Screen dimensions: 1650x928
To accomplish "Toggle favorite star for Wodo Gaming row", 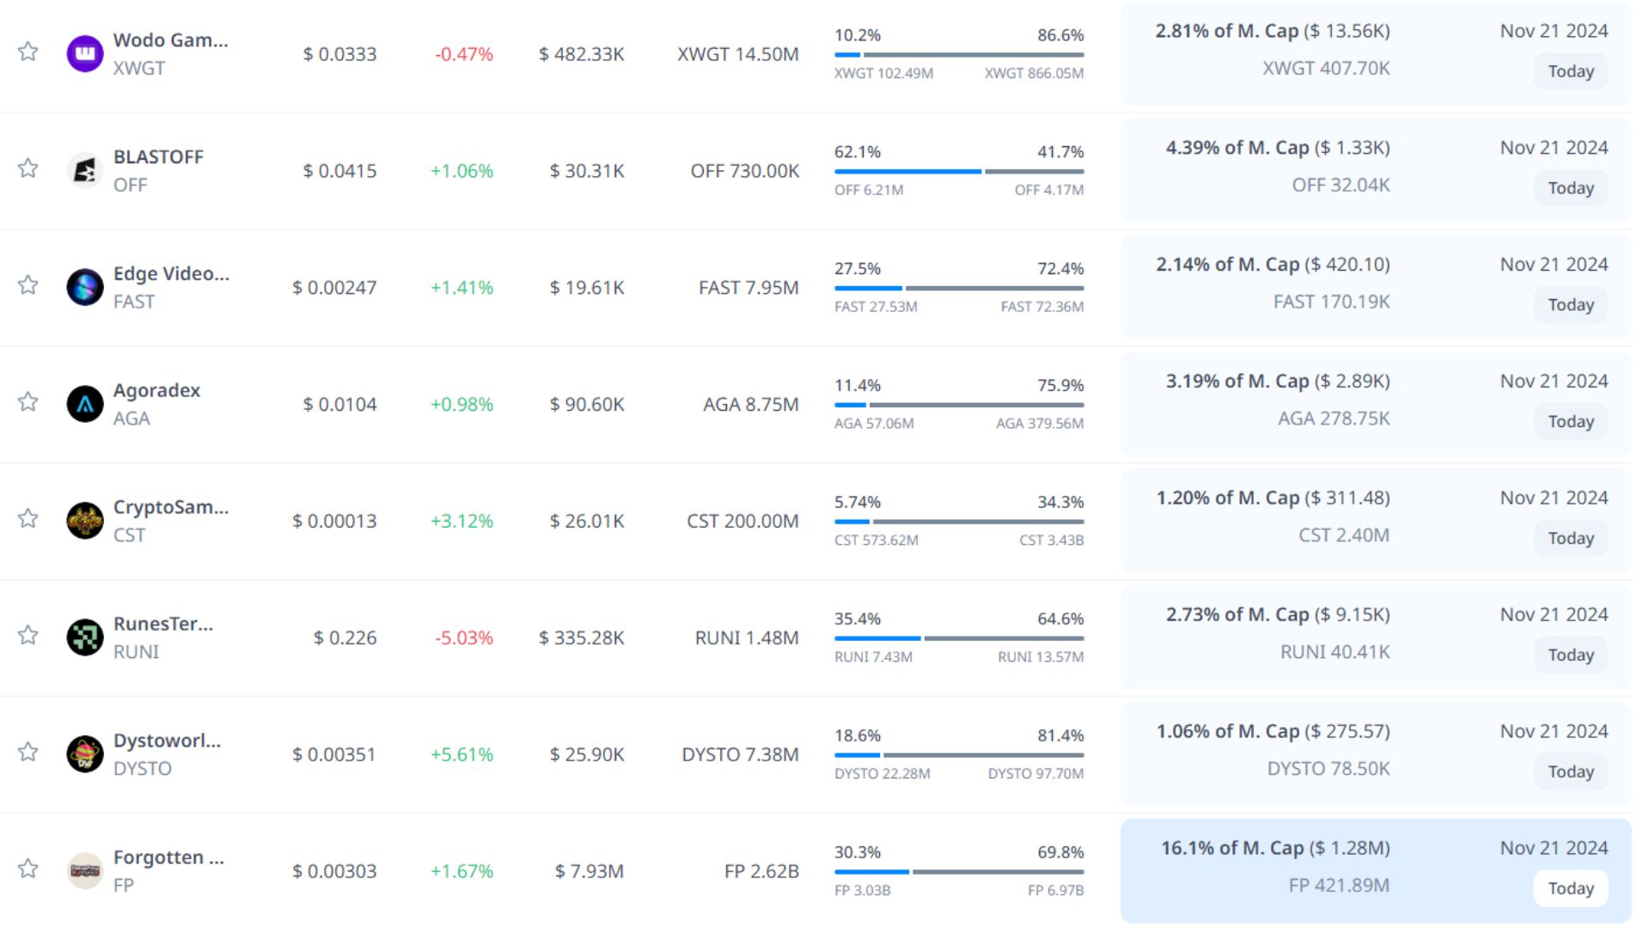I will pos(28,52).
